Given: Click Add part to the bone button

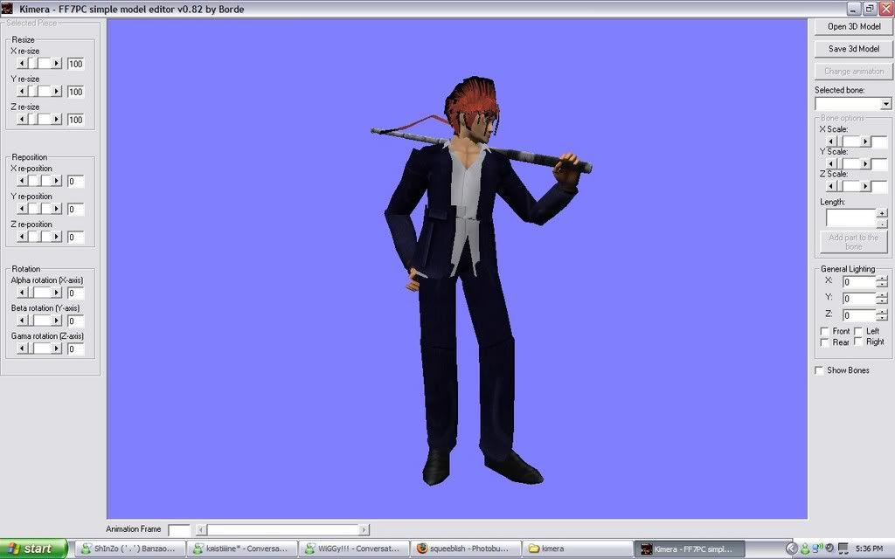Looking at the screenshot, I should point(853,242).
